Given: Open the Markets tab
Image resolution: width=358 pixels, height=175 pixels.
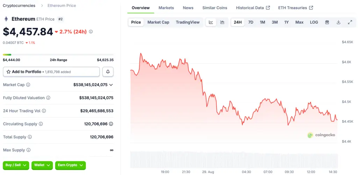Looking at the screenshot, I should 166,8.
